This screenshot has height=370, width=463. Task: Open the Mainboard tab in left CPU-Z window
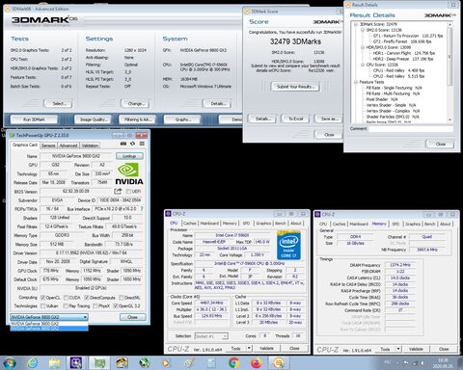pos(209,224)
